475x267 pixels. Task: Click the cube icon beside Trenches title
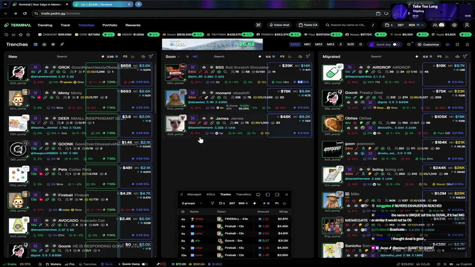coord(44,44)
